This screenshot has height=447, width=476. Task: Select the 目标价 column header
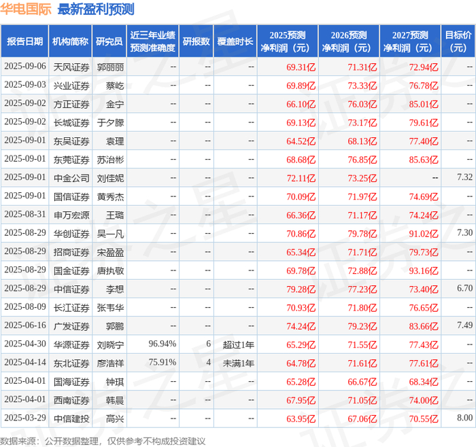pos(458,41)
